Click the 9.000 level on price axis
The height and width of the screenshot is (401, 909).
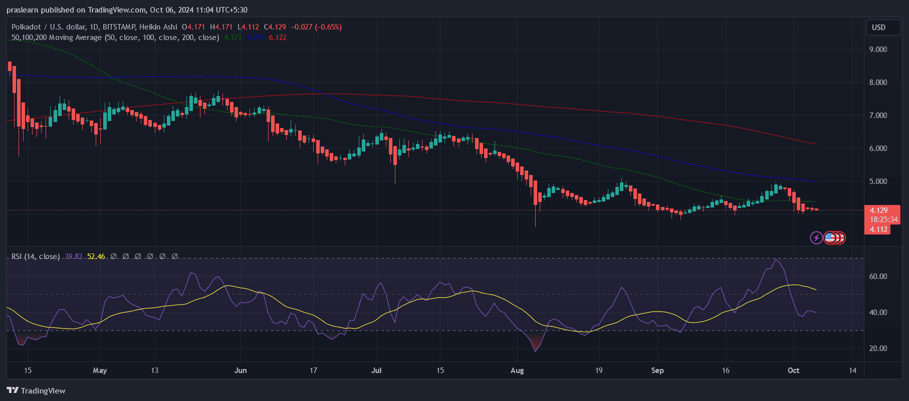(x=878, y=49)
